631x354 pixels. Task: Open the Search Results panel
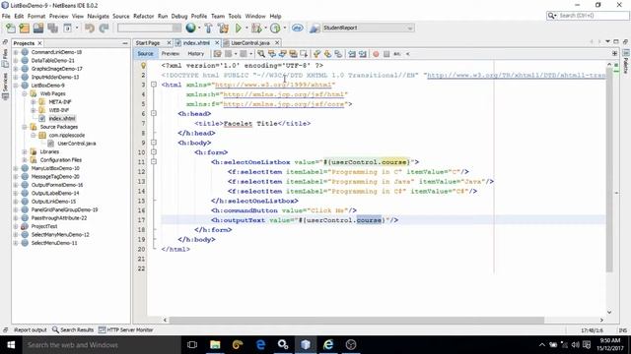[x=73, y=330]
